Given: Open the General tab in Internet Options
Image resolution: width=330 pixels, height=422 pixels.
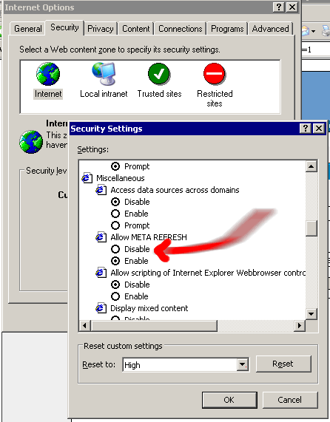Looking at the screenshot, I should tap(28, 29).
